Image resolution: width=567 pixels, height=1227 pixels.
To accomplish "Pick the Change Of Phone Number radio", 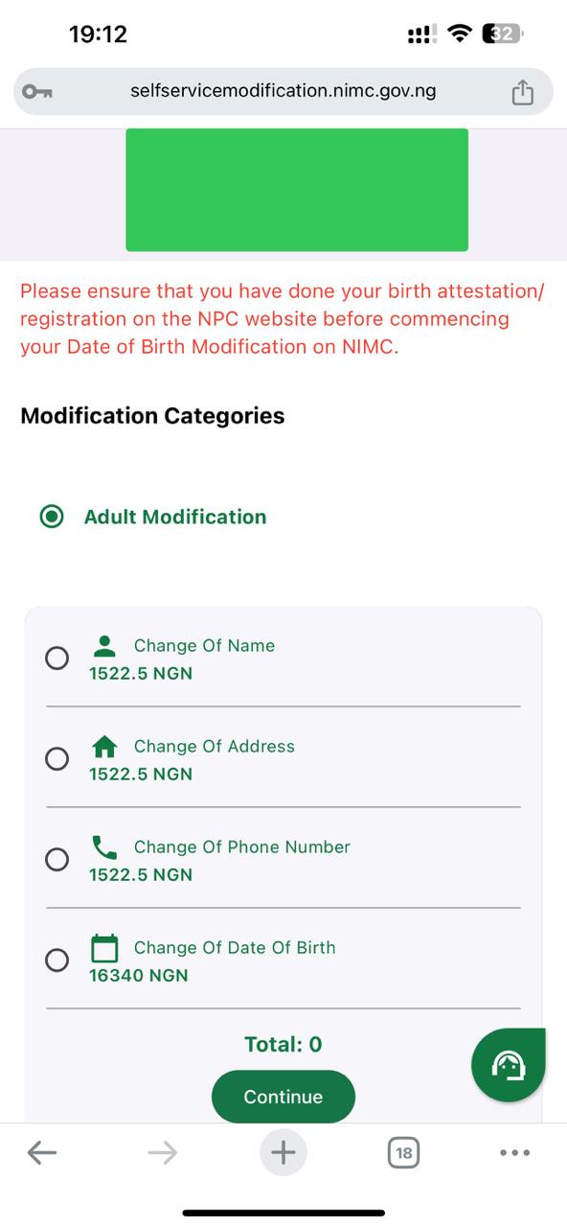I will coord(57,860).
